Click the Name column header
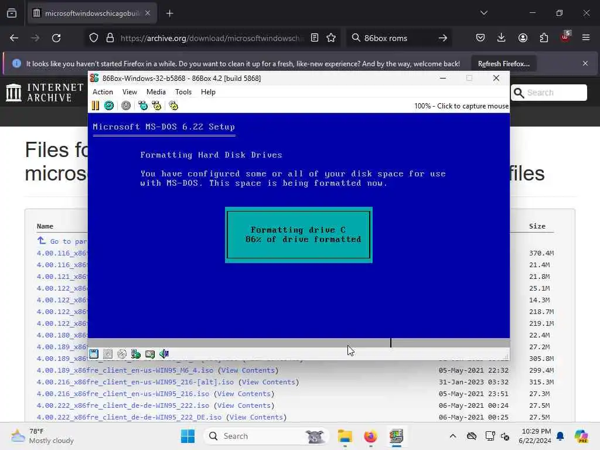600x450 pixels. pyautogui.click(x=45, y=226)
